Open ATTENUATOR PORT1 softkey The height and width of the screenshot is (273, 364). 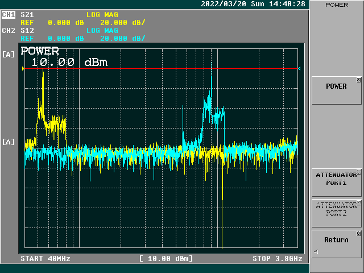coord(336,183)
